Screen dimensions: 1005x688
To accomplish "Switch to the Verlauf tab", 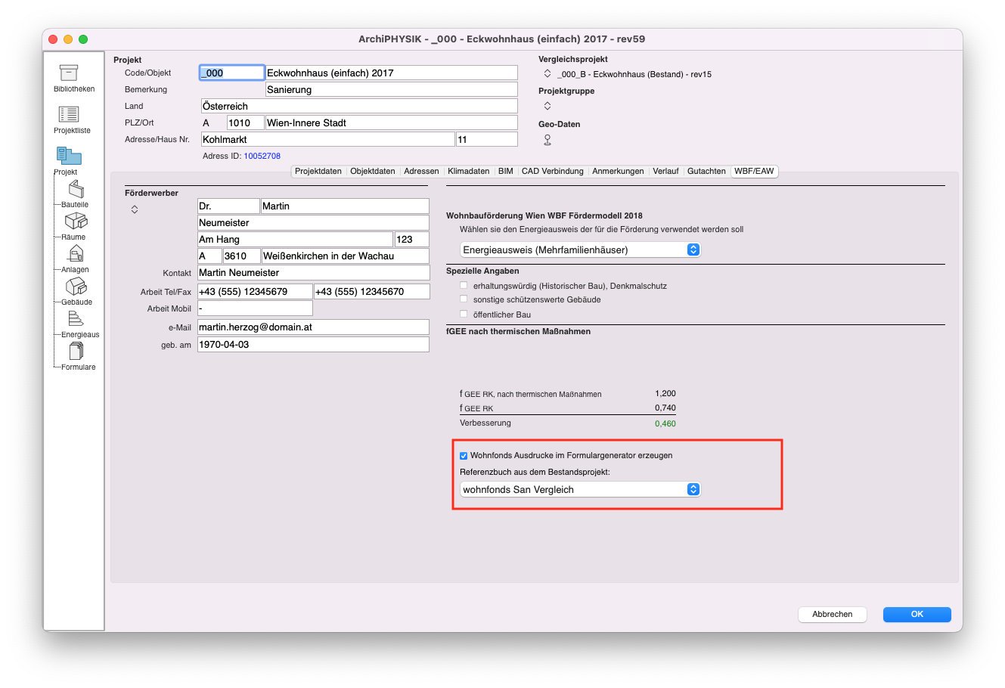I will (665, 172).
